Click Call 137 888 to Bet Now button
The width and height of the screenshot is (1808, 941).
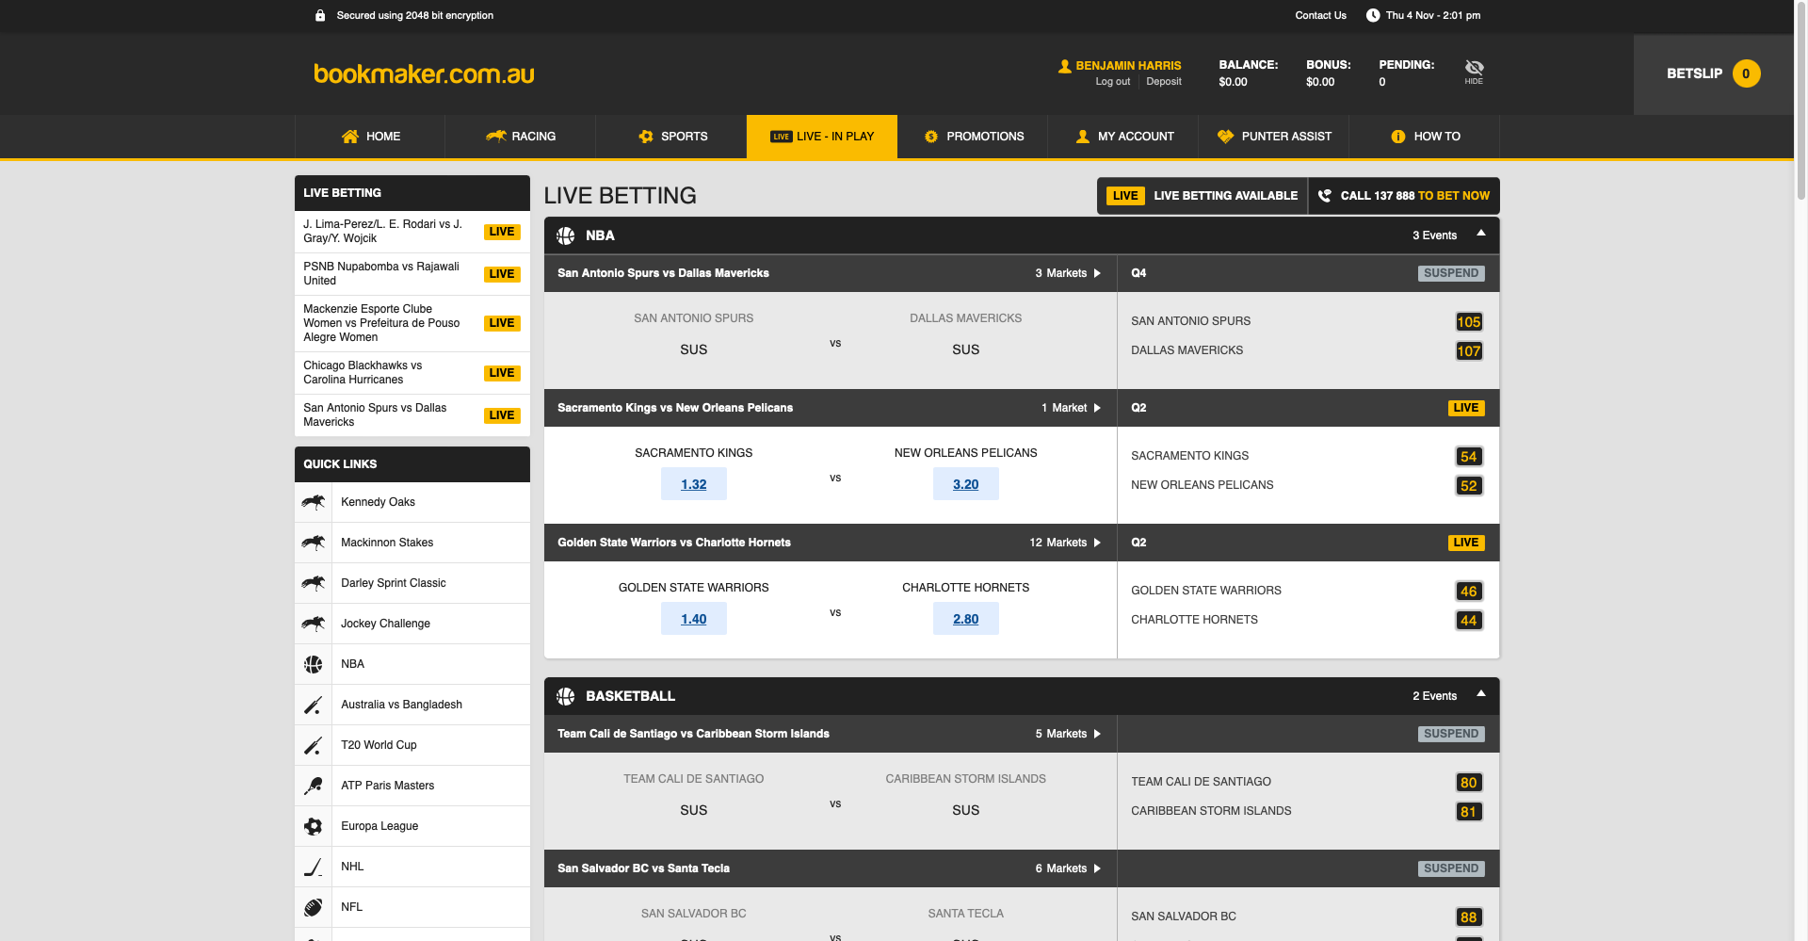[1404, 196]
